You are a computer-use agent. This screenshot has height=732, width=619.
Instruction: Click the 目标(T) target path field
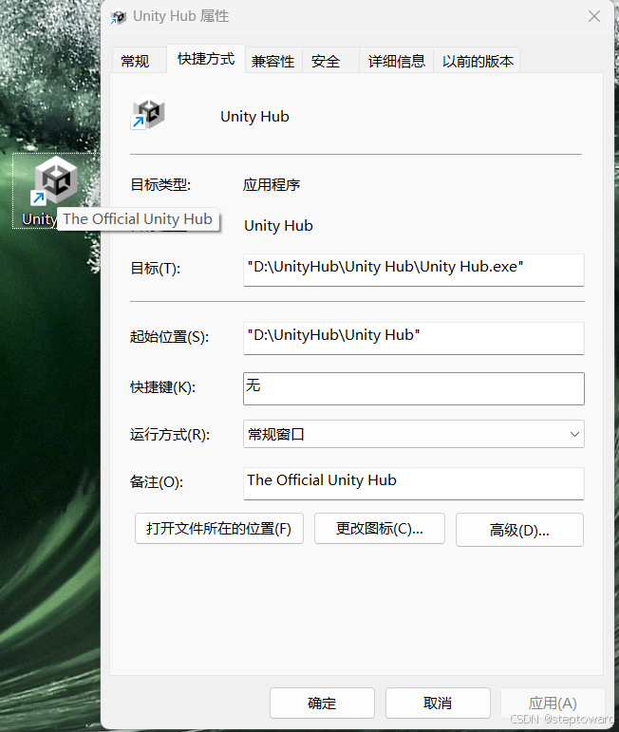414,270
